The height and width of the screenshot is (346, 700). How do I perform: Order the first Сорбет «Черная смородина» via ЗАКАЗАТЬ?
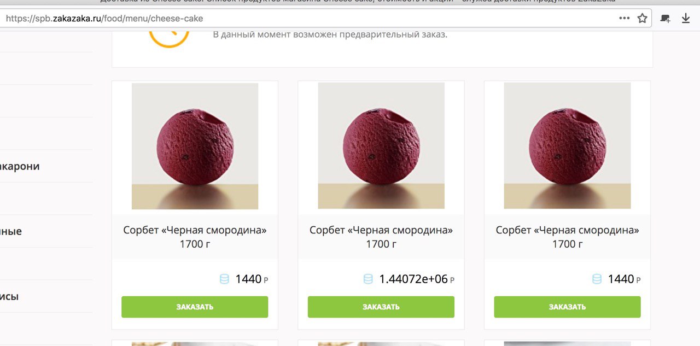195,307
